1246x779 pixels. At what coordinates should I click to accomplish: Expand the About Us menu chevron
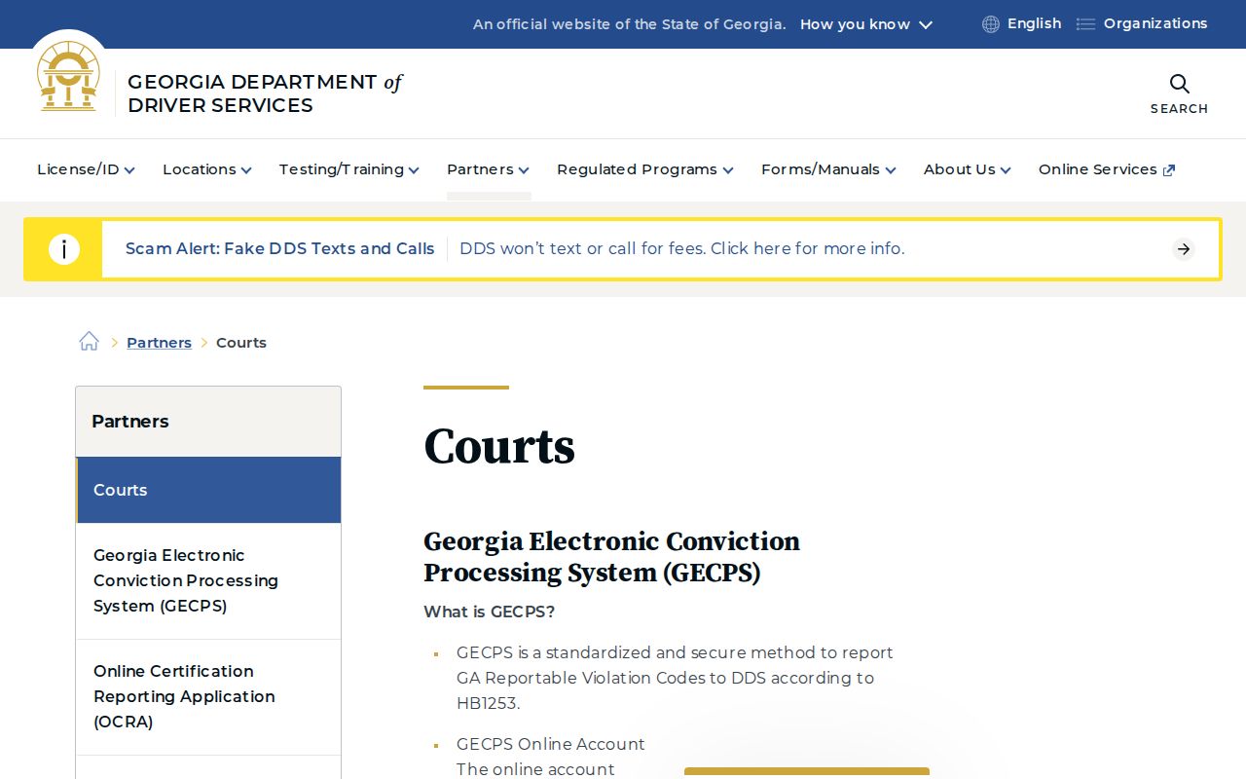pyautogui.click(x=1006, y=170)
